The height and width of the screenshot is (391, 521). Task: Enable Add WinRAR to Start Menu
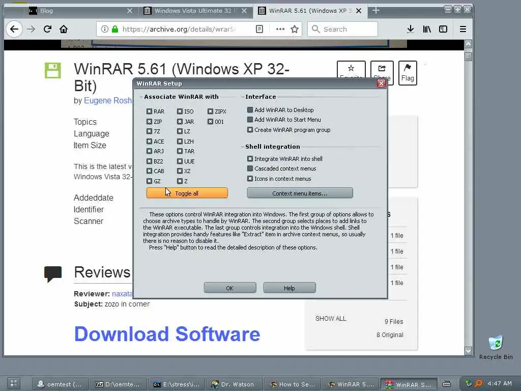click(x=250, y=119)
